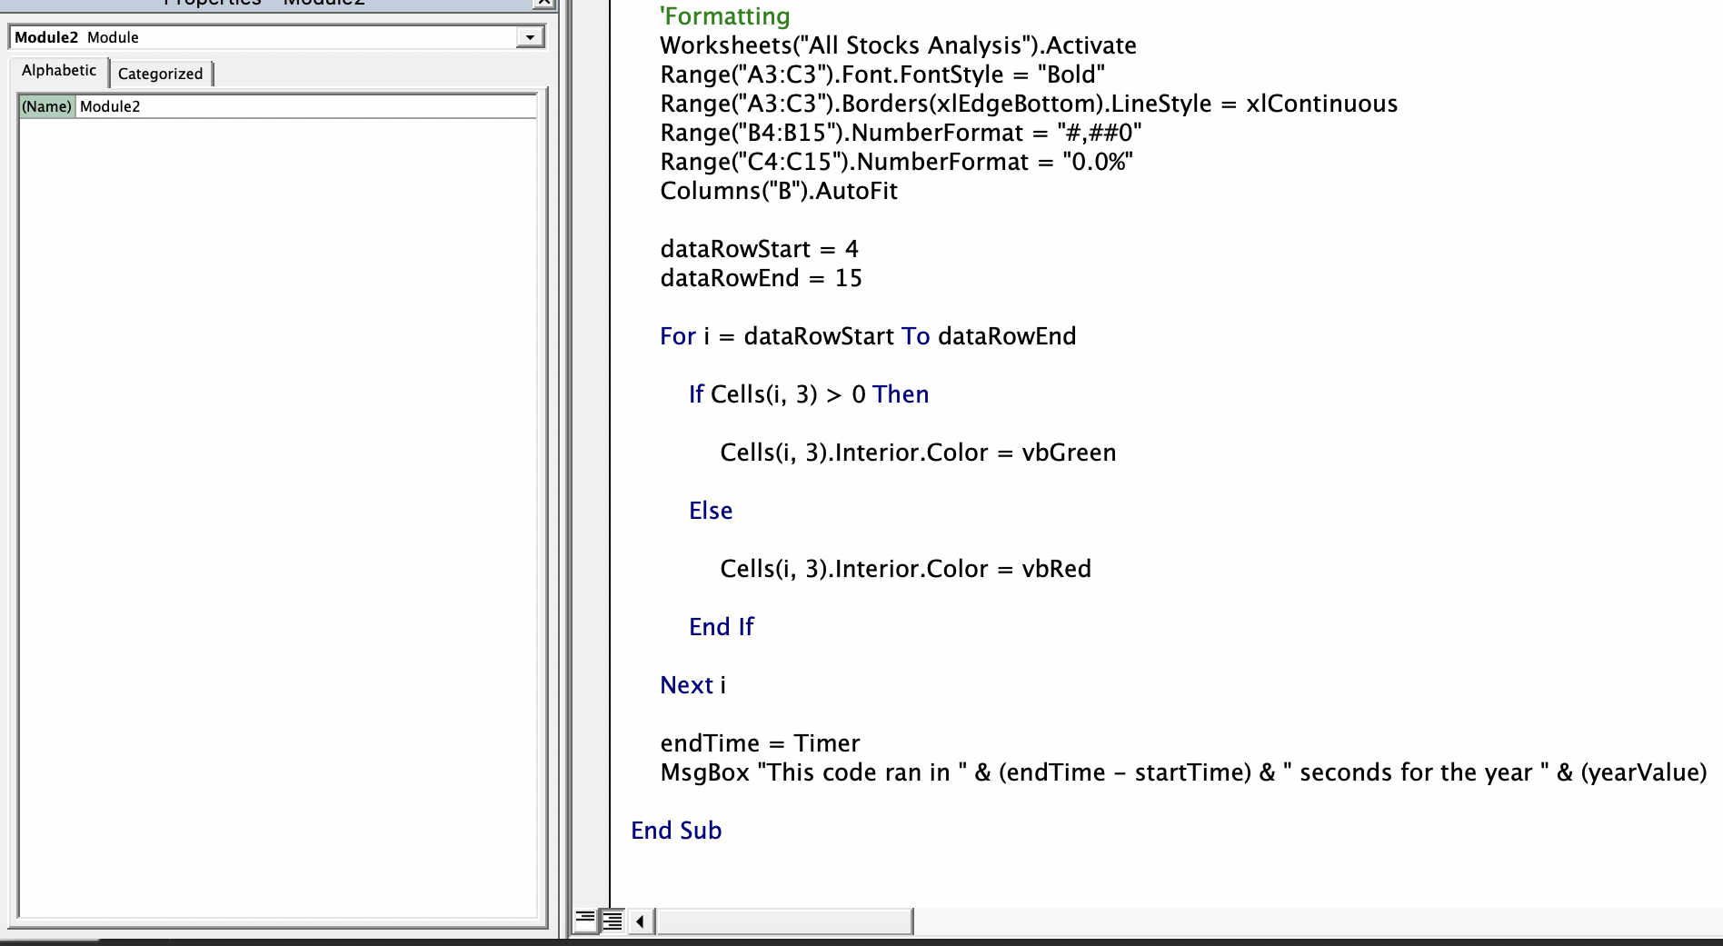The height and width of the screenshot is (946, 1723).
Task: Switch to Full Module View icon
Action: click(613, 921)
